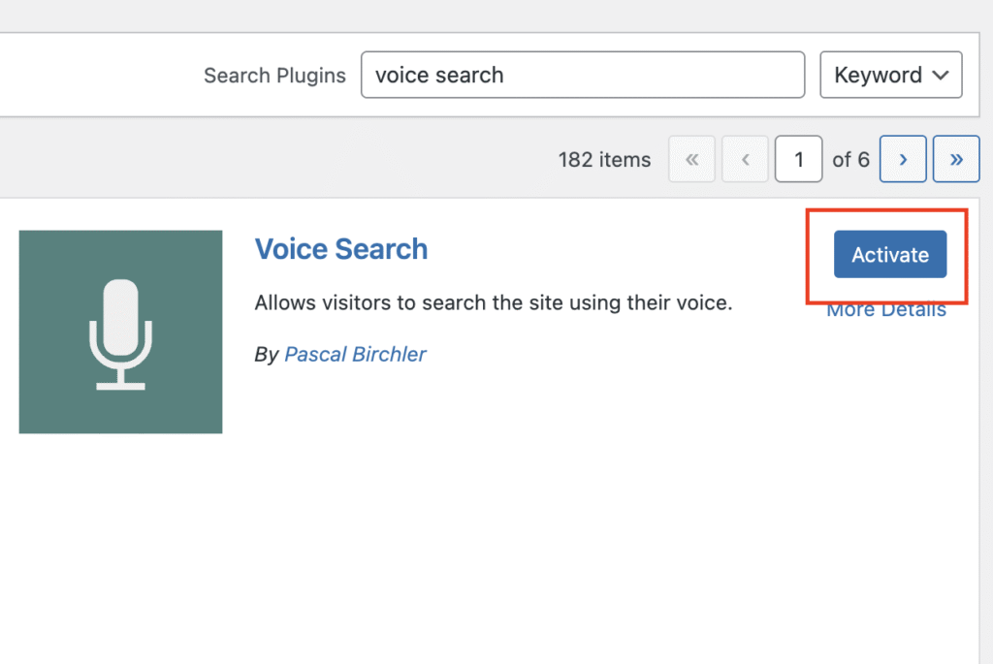
Task: Focus the current page number field
Action: pyautogui.click(x=798, y=160)
